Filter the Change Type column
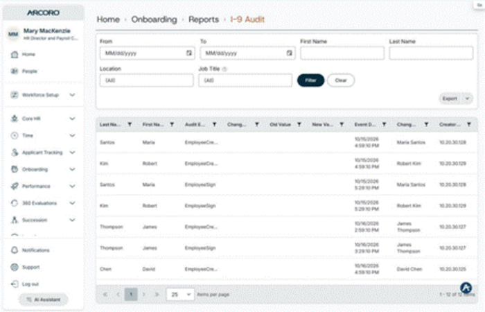485x312 pixels. (257, 124)
